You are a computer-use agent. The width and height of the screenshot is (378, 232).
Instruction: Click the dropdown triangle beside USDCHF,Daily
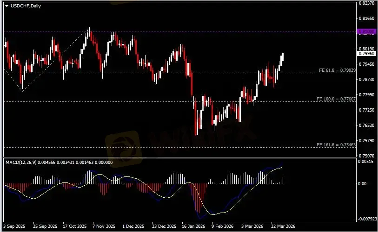click(7, 5)
